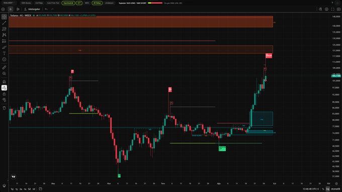
Task: Select the red label at latest high
Action: pos(269,56)
